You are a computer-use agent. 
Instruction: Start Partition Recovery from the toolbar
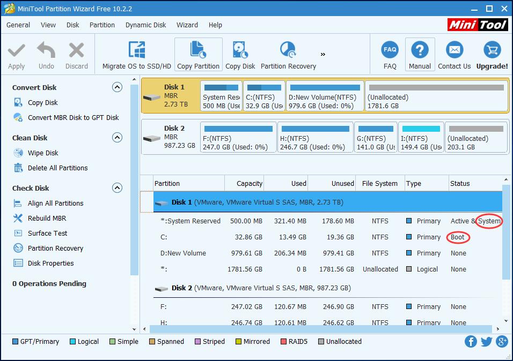click(x=288, y=55)
